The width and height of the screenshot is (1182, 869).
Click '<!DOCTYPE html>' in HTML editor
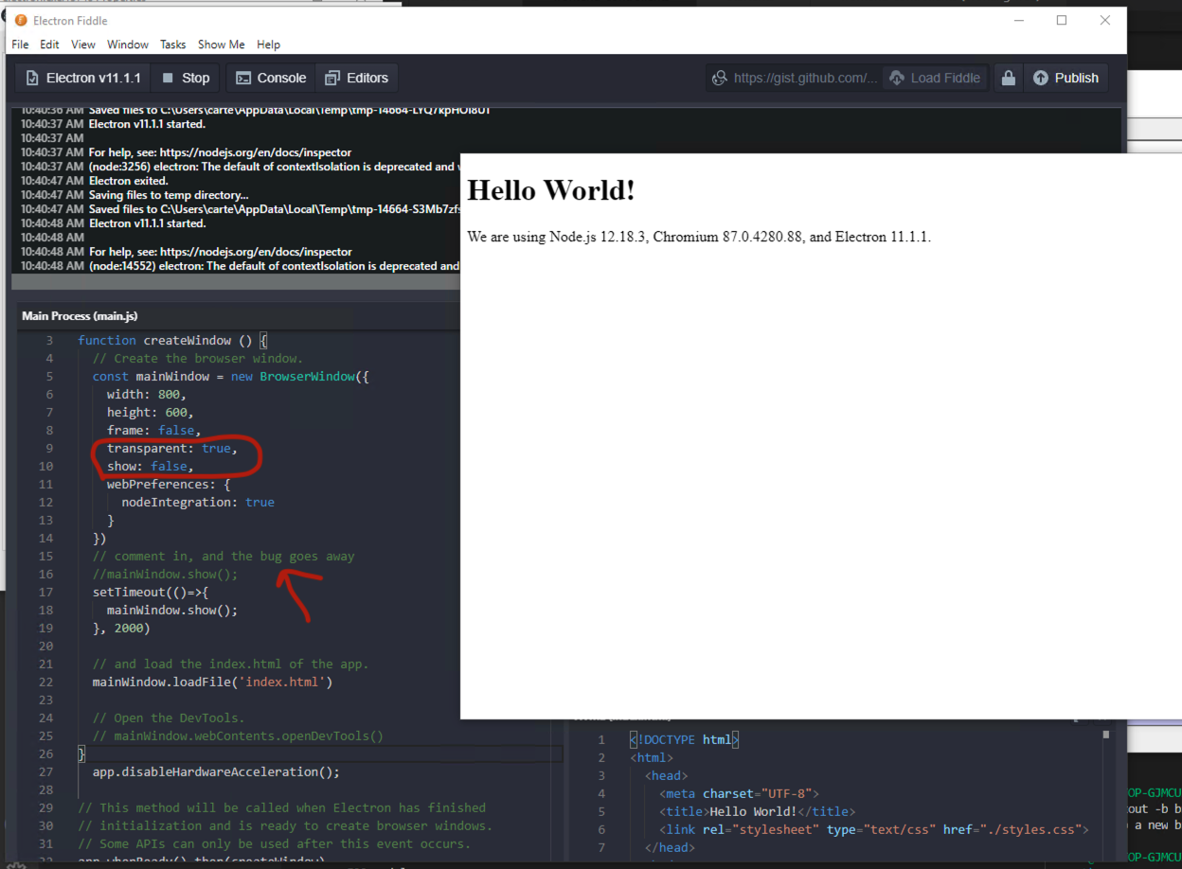tap(684, 739)
